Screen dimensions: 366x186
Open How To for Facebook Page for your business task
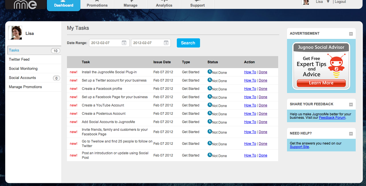pos(250,97)
